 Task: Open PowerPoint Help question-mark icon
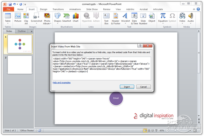tap(198, 9)
